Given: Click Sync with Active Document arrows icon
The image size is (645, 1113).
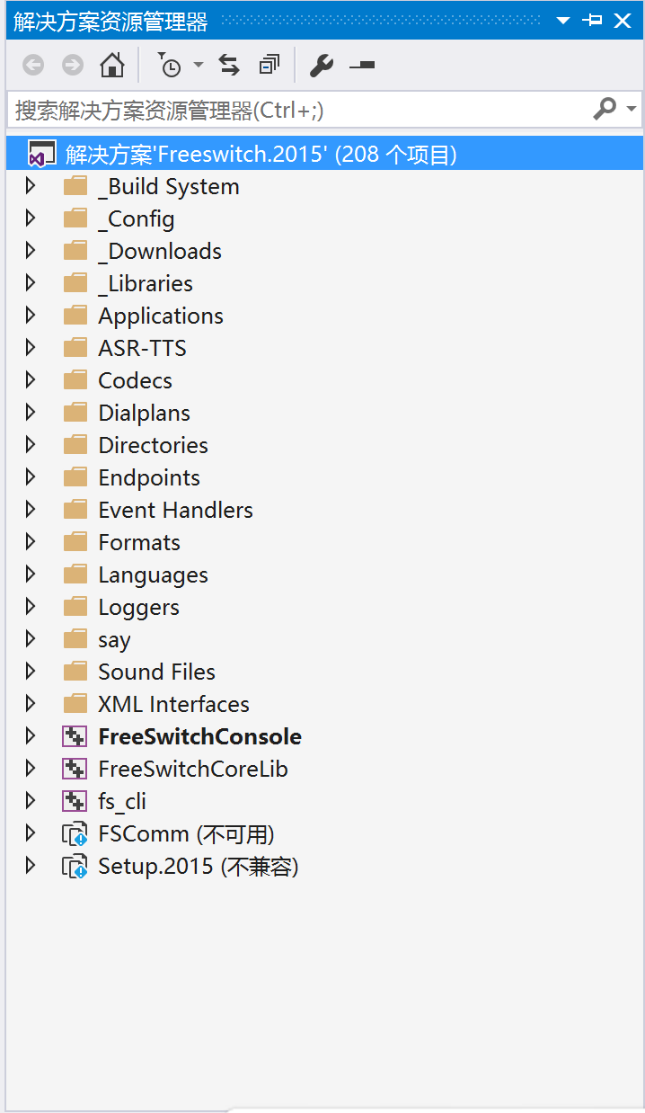Looking at the screenshot, I should [230, 65].
